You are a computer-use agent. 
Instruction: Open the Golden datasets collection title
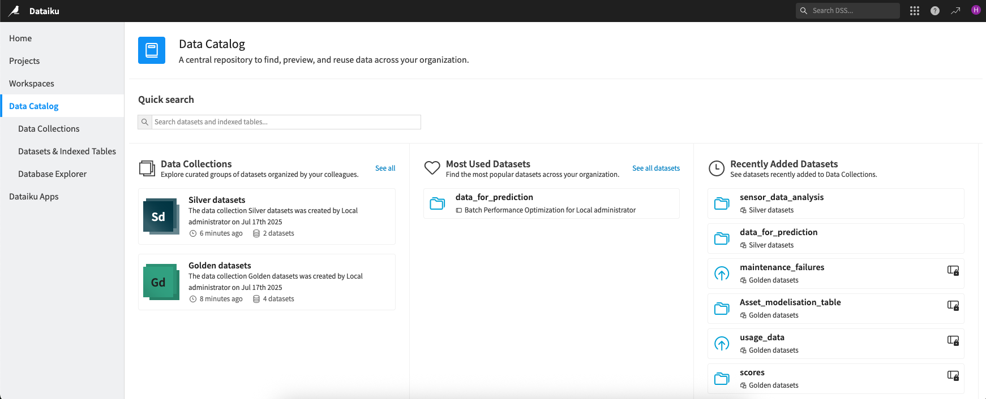coord(220,266)
